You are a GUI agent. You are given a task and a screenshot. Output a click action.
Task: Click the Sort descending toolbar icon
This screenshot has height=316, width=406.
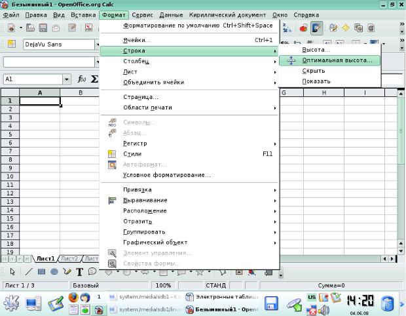click(x=287, y=28)
